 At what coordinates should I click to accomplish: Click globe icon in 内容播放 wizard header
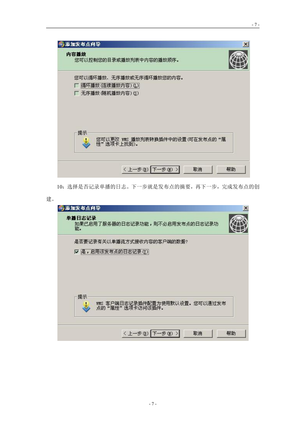pos(239,59)
